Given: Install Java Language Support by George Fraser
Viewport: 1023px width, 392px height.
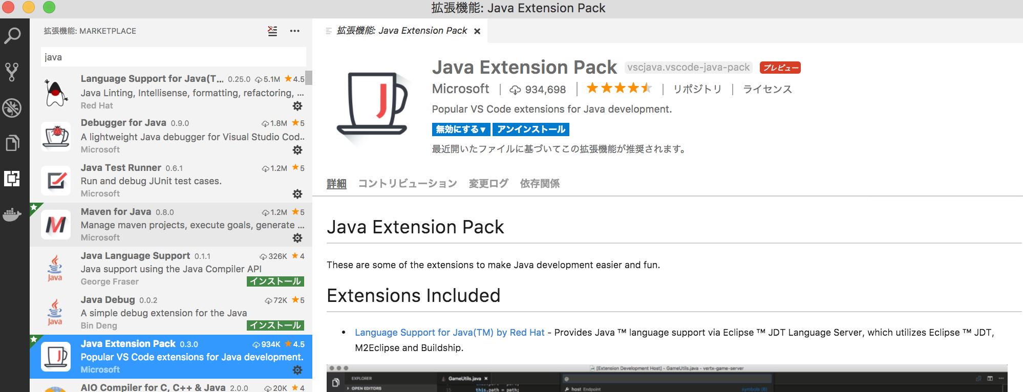Looking at the screenshot, I should pos(275,281).
